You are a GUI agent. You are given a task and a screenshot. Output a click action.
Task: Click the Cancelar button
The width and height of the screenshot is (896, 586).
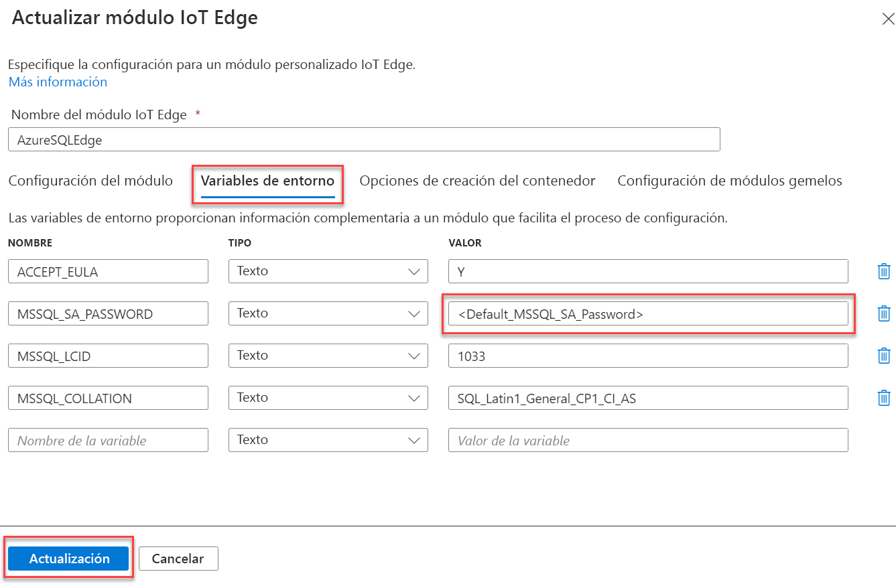coord(178,559)
